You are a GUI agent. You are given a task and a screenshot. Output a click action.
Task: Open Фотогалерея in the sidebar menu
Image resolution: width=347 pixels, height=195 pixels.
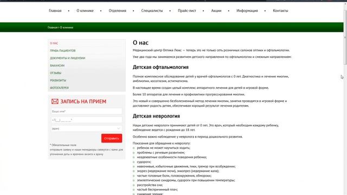59,88
